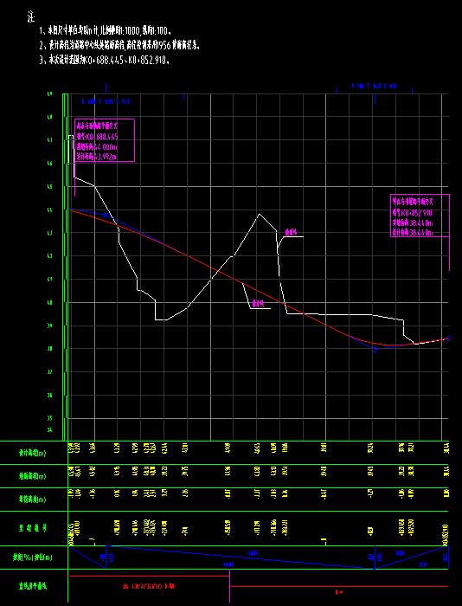The image size is (462, 606).
Task: Select the magenta start-point box with K0+688.445
Action: [x=105, y=140]
